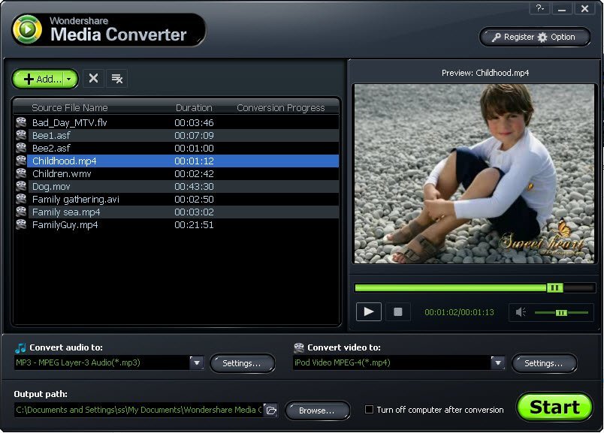
Task: Enable Turn off computer after conversion
Action: pyautogui.click(x=369, y=410)
